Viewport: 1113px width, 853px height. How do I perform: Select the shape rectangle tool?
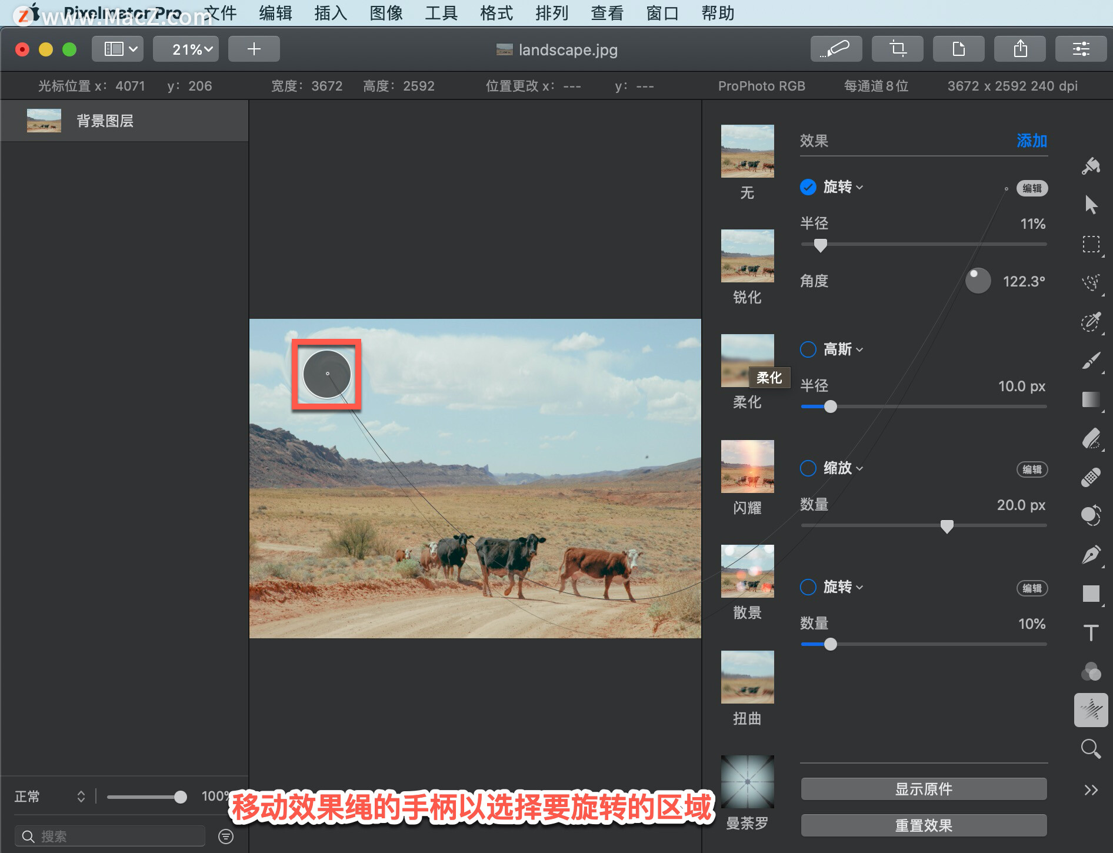(x=1091, y=594)
